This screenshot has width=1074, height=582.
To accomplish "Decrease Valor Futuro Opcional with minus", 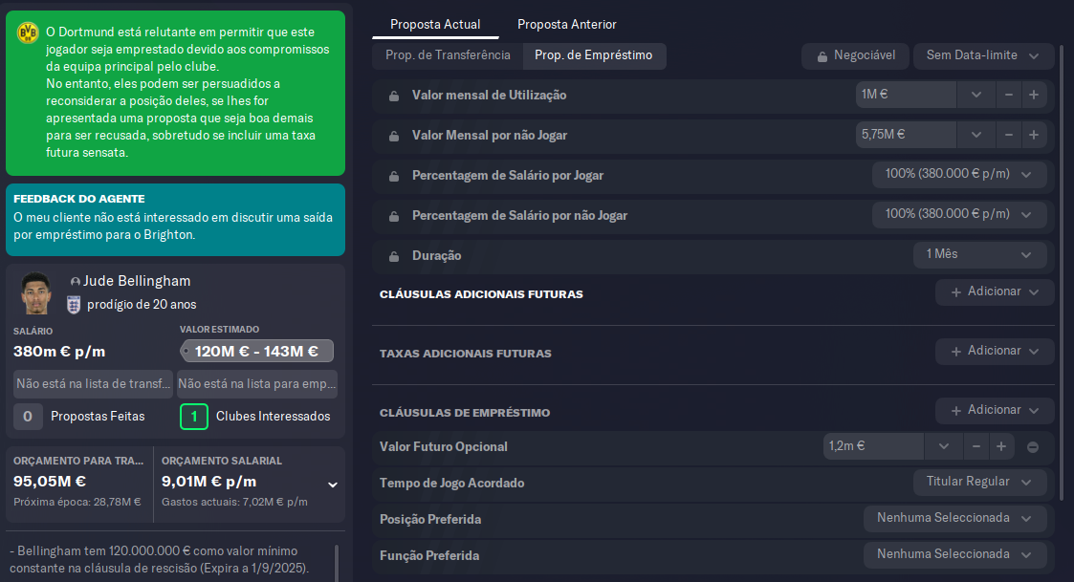I will [x=976, y=446].
